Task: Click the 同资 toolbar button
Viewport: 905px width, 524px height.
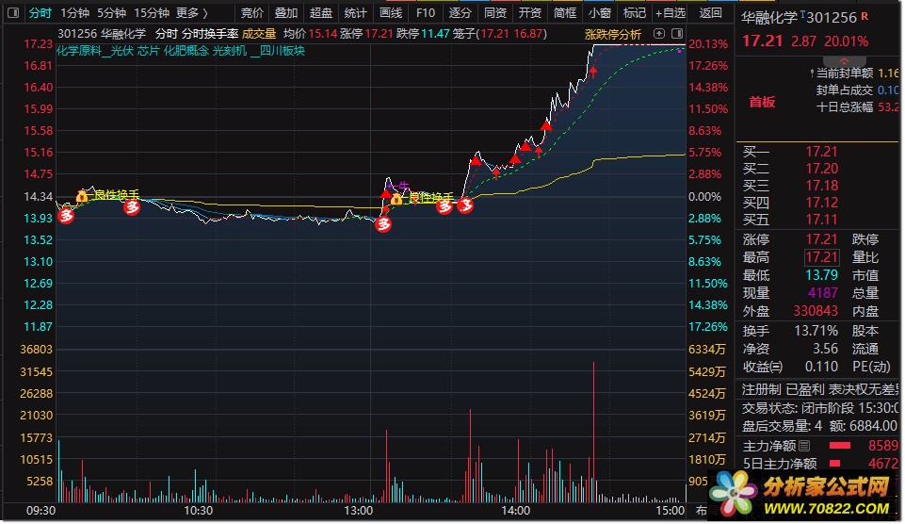Action: pos(495,12)
